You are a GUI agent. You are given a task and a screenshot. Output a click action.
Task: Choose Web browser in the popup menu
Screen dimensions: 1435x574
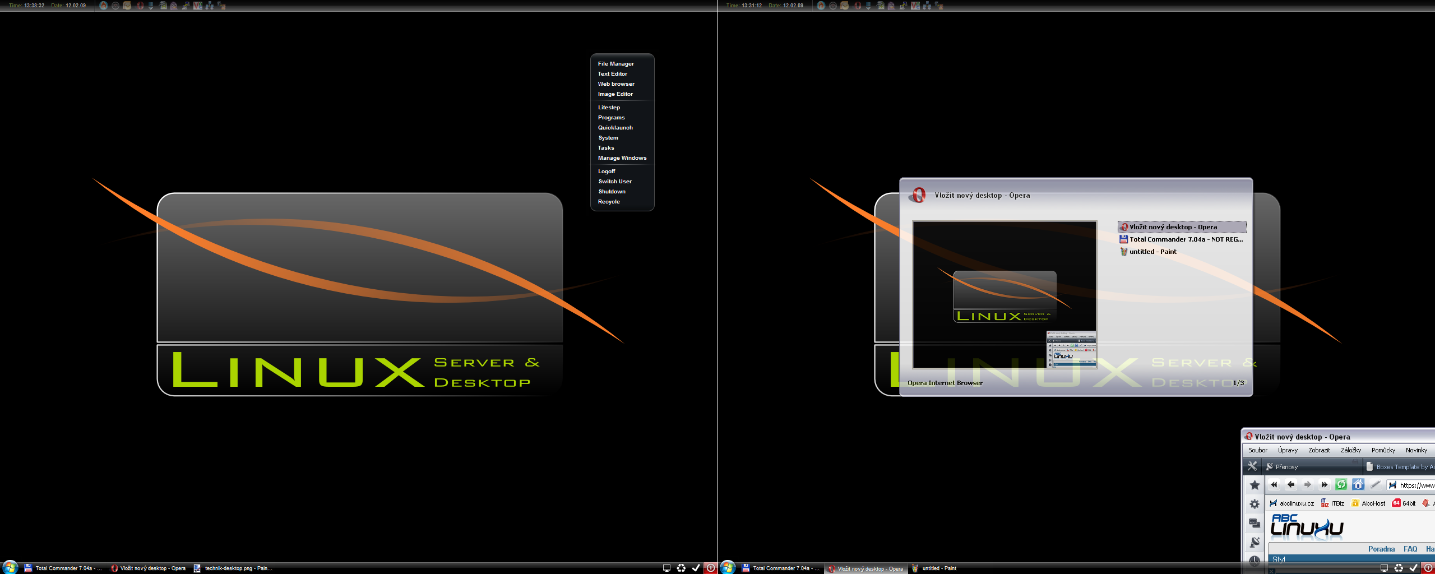coord(616,84)
